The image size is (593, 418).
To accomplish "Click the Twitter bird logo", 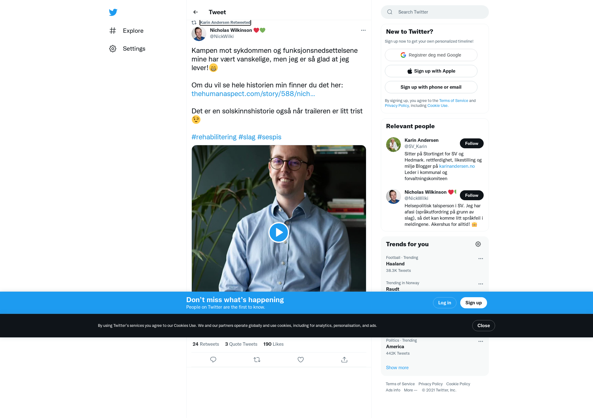I will (113, 12).
